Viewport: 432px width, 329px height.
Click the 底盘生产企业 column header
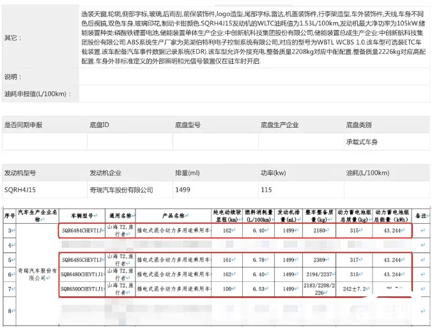(x=279, y=125)
